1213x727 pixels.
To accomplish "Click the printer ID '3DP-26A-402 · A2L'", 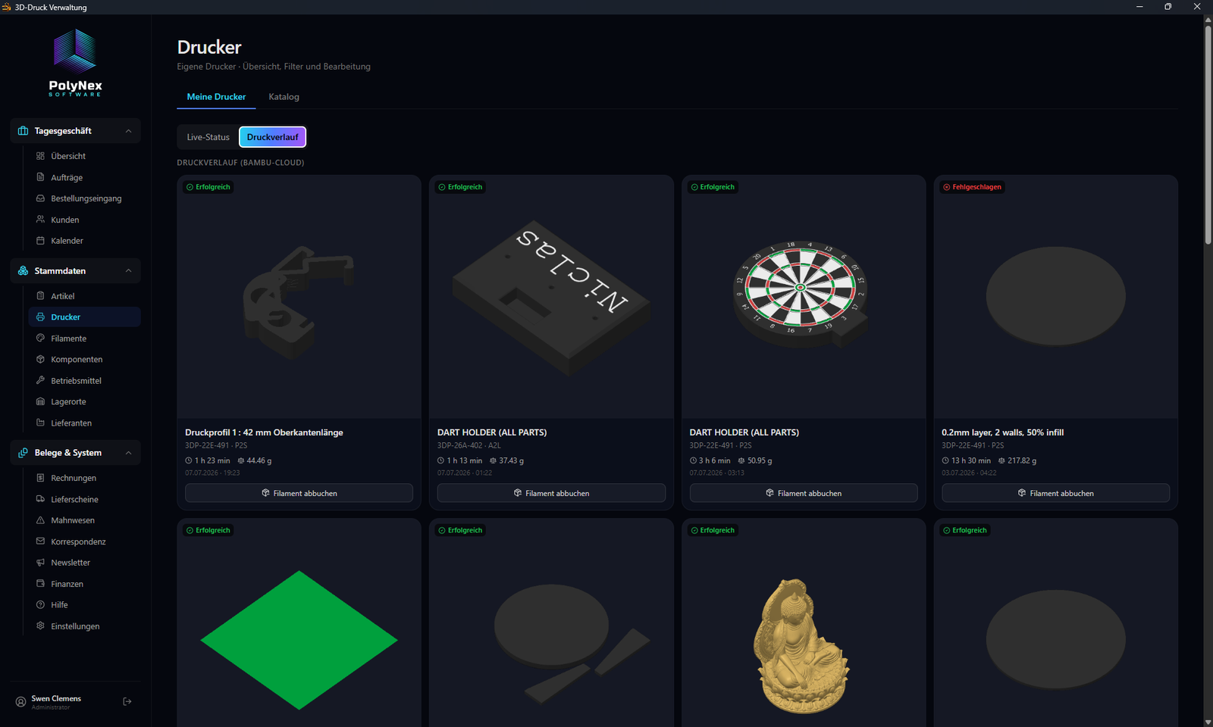I will point(469,445).
